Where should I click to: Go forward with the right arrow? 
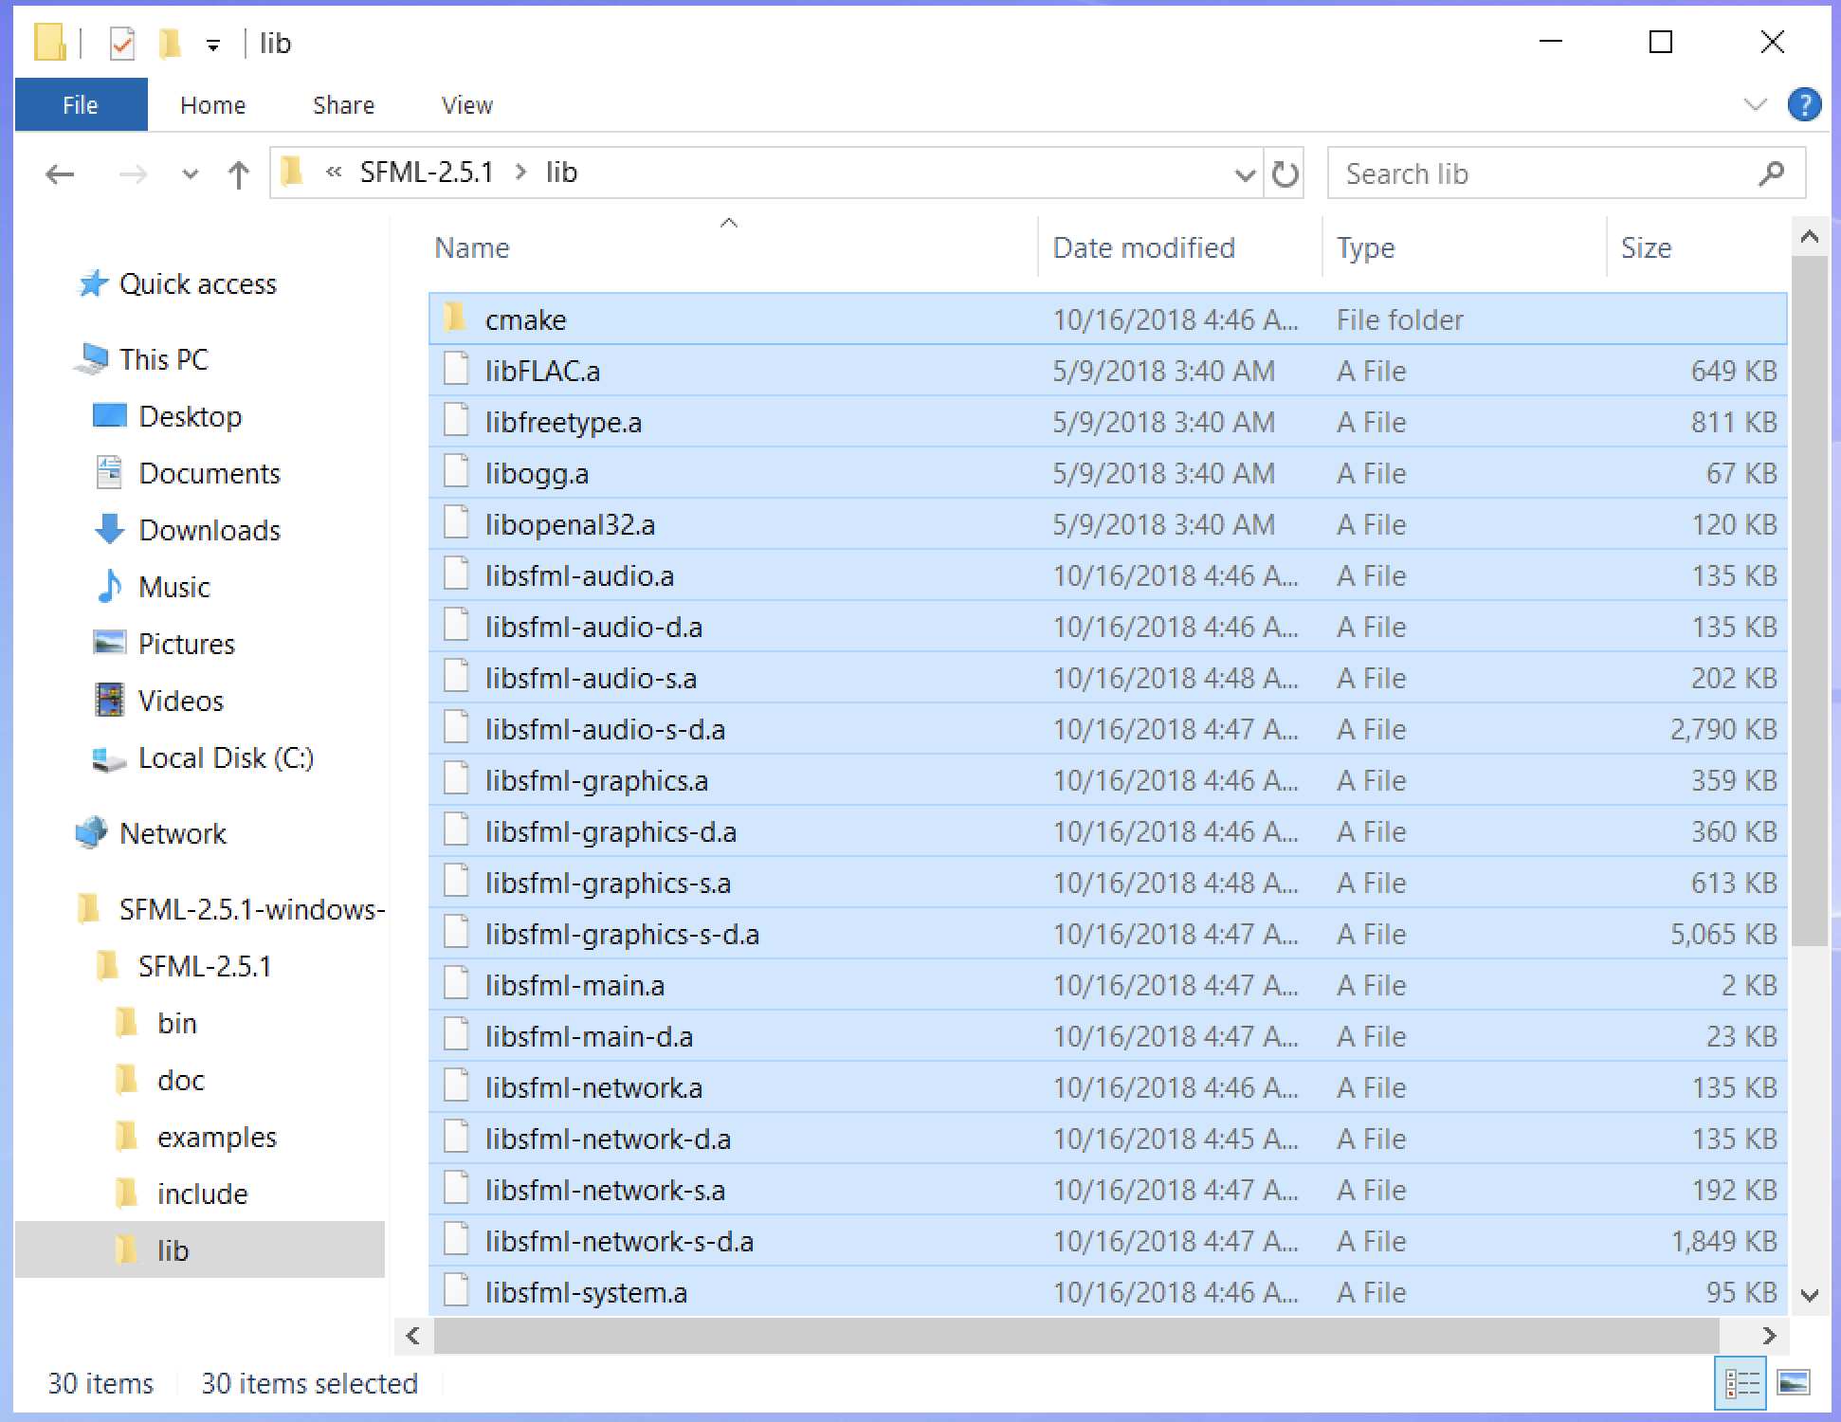tap(134, 173)
